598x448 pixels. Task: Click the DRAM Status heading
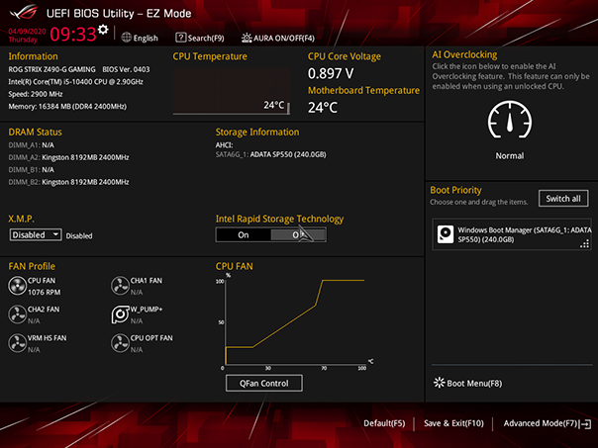point(35,132)
